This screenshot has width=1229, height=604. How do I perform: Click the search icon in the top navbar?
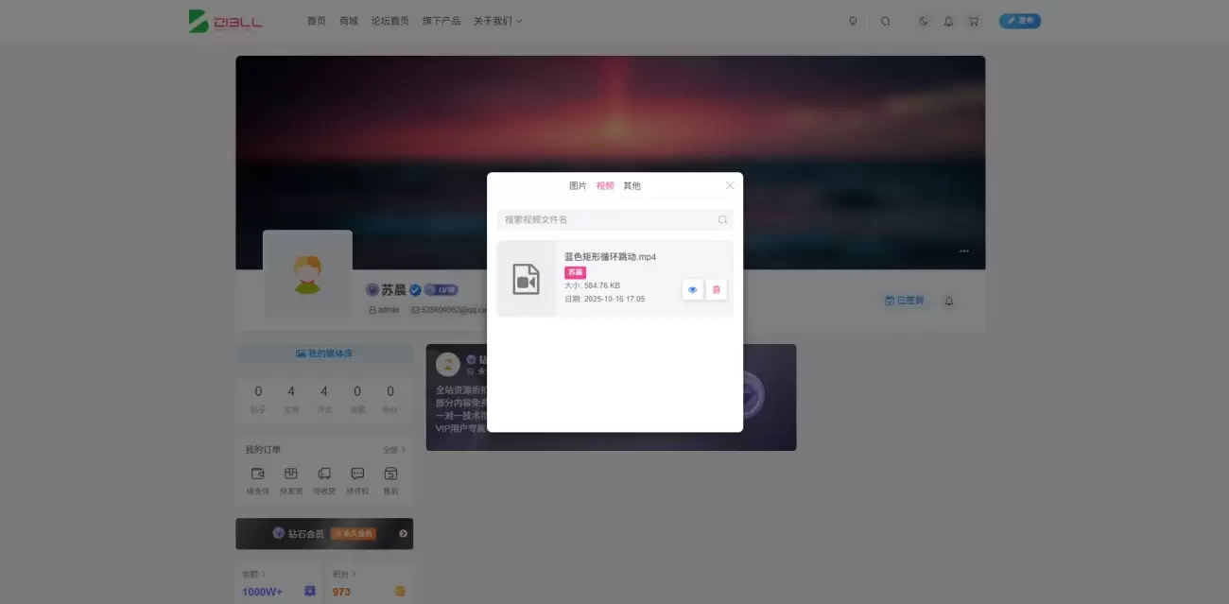(x=885, y=21)
